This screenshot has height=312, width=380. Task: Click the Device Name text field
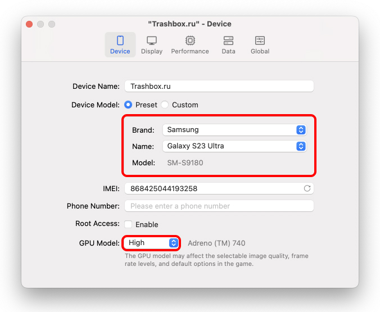pyautogui.click(x=219, y=87)
